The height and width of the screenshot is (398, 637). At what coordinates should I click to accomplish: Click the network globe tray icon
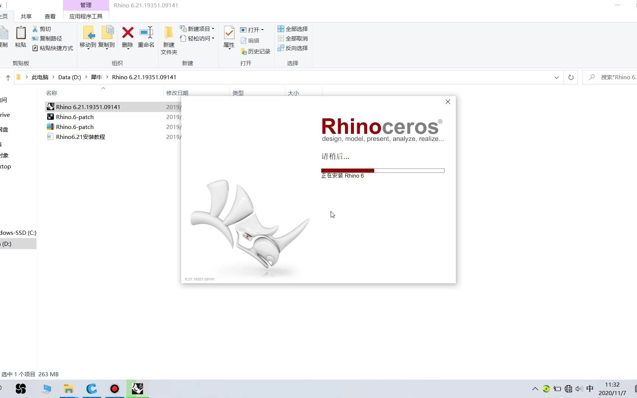tap(568, 389)
